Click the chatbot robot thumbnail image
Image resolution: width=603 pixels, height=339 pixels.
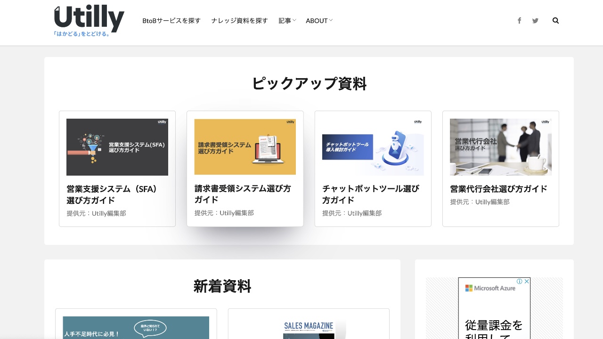pos(373,147)
